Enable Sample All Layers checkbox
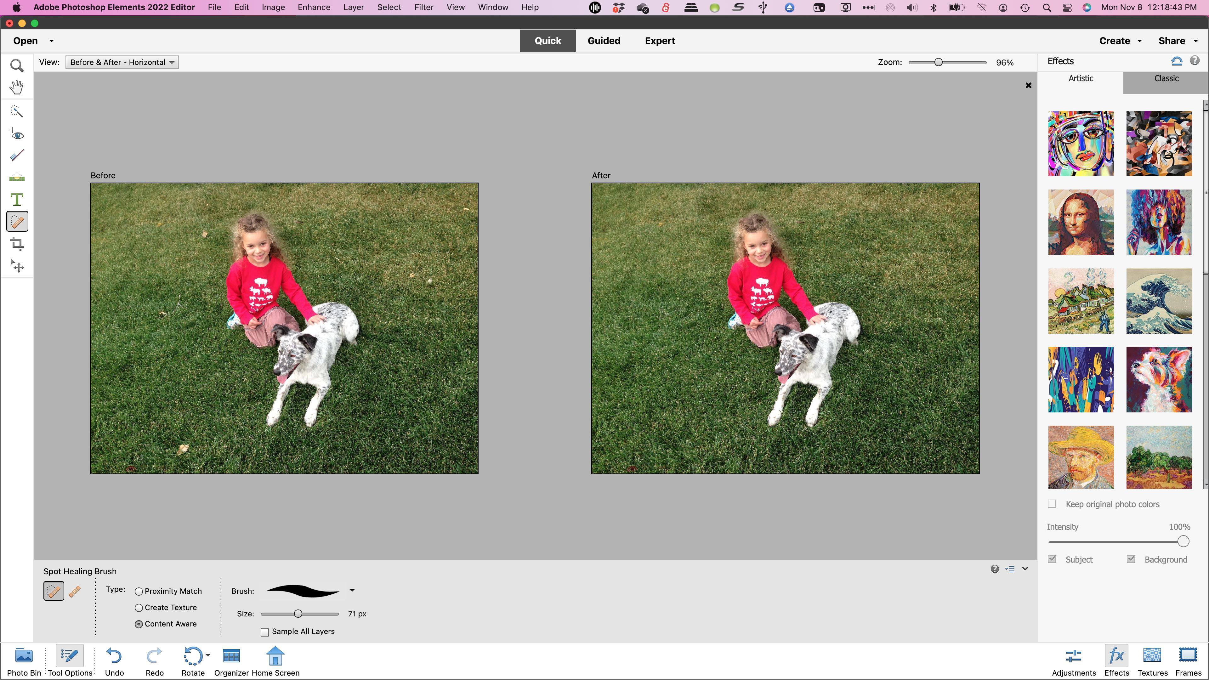This screenshot has width=1209, height=680. (x=265, y=632)
